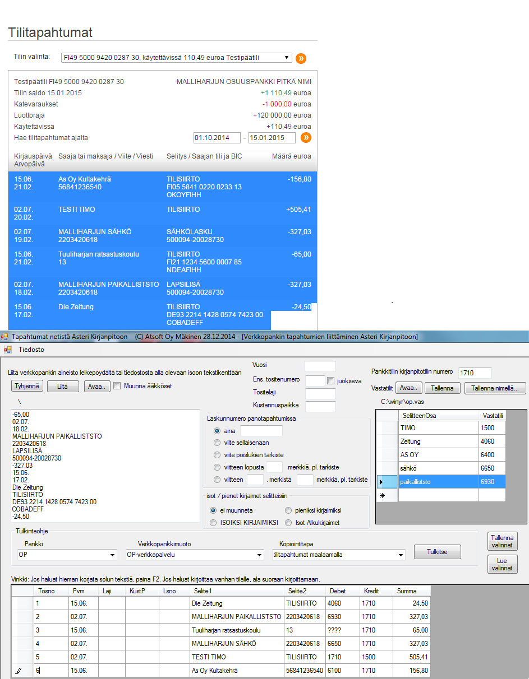Click the 'TIMO' cell in SelitteenOsa column

coord(438,427)
